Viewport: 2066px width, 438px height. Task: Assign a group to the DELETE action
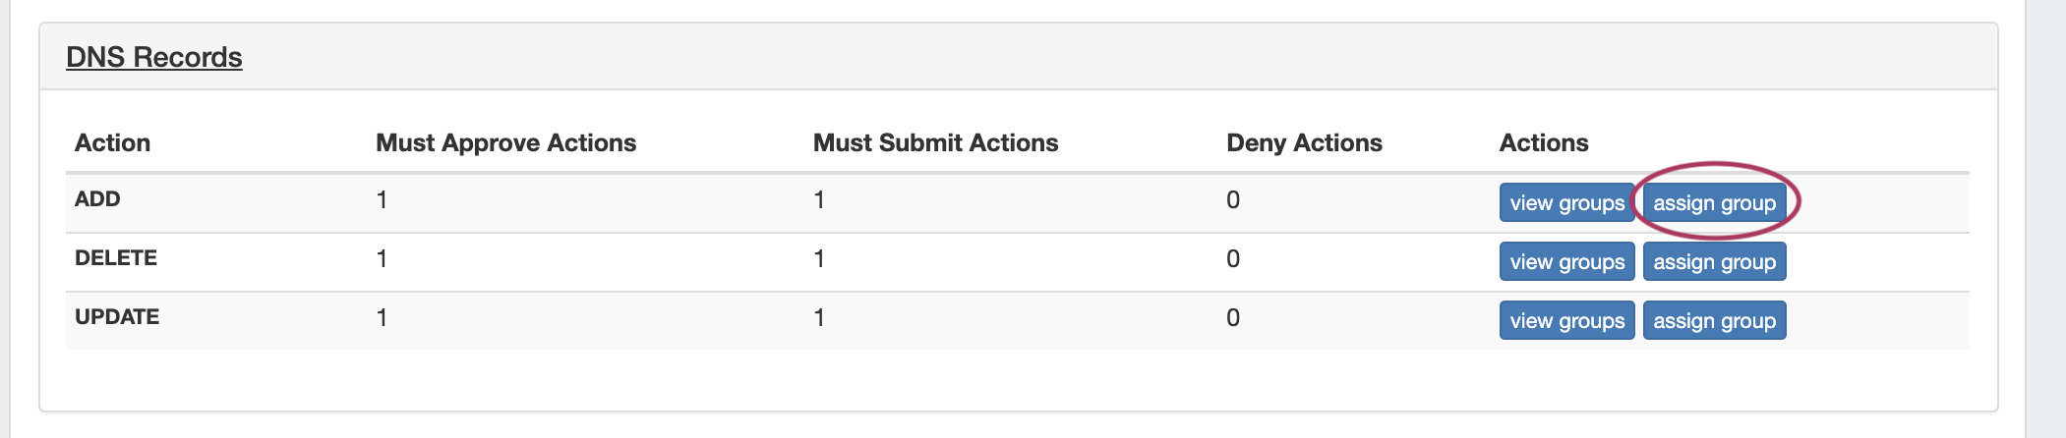(1714, 262)
